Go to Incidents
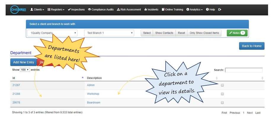 (x=151, y=9)
